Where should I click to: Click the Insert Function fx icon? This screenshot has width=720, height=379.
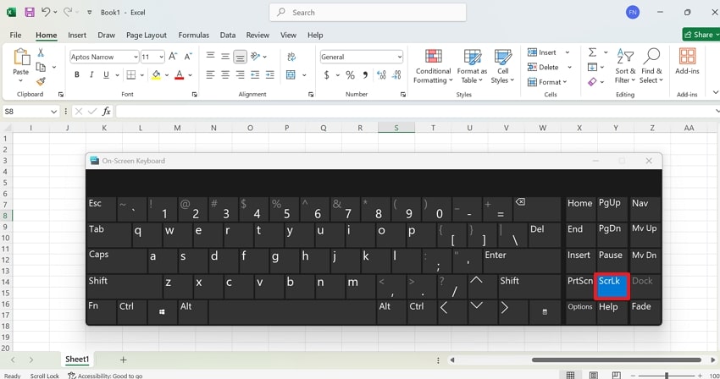click(107, 112)
